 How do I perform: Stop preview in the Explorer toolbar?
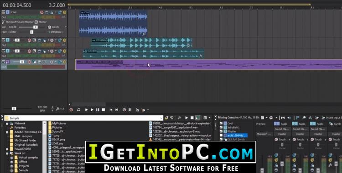click(x=192, y=118)
